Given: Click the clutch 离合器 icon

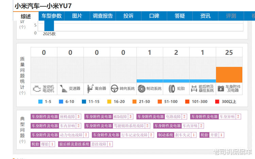Looking at the screenshot, I should [90, 89].
